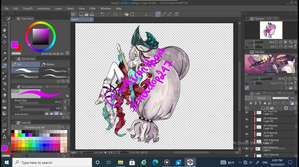Select the Hand move tool
The image size is (299, 167).
(4, 30)
